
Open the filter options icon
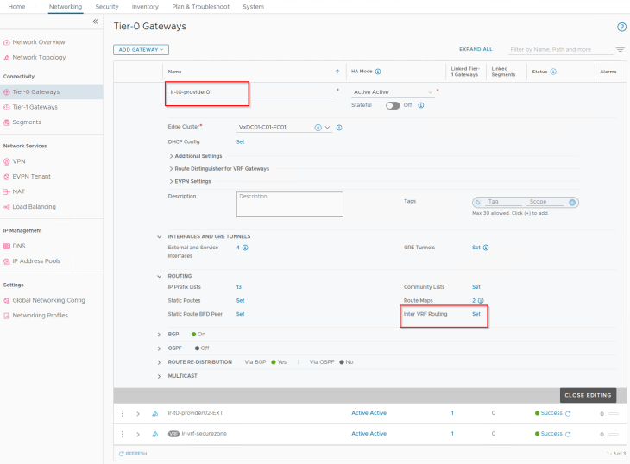620,49
